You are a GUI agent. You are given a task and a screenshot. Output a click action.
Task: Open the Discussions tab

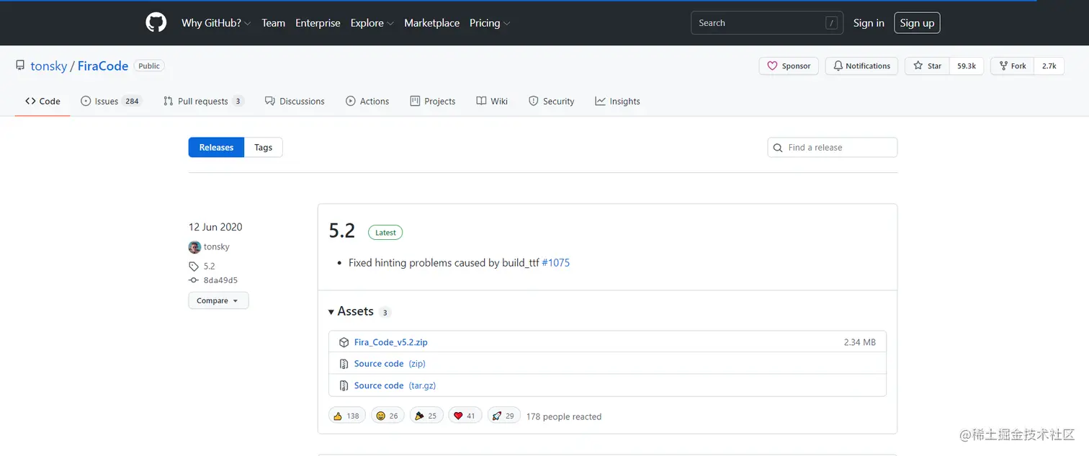(295, 102)
